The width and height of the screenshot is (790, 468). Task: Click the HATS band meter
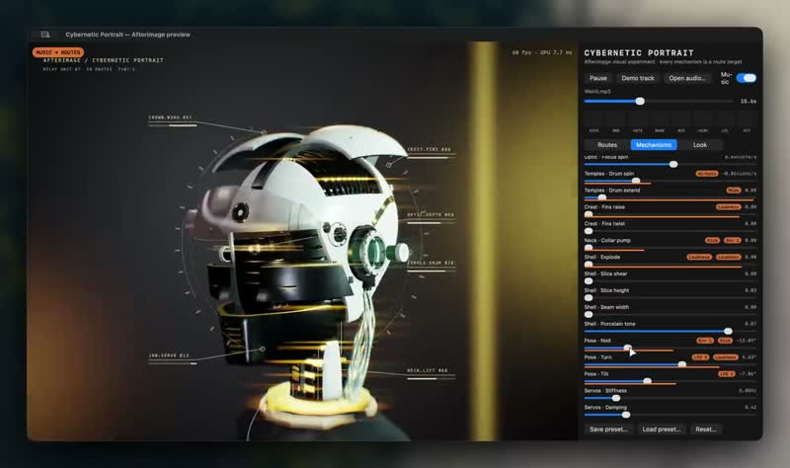637,122
